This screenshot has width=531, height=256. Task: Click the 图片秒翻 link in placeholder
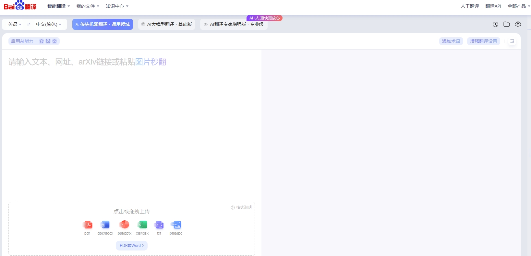click(151, 62)
